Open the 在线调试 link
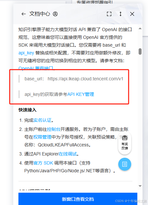Screen dimensions: 148x205 point(68,154)
